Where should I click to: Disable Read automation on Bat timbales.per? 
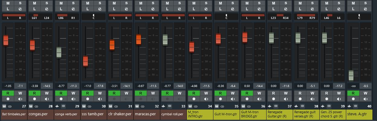point(8,93)
